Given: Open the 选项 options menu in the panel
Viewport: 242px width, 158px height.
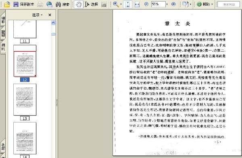Looking at the screenshot, I should click(37, 15).
